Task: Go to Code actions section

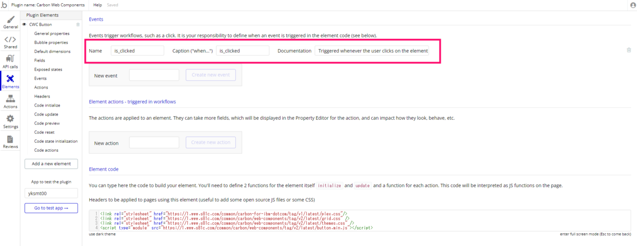Action: [46, 151]
